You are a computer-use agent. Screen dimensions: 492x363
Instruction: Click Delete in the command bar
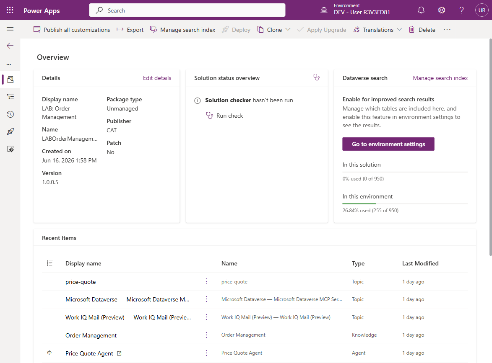coord(422,29)
